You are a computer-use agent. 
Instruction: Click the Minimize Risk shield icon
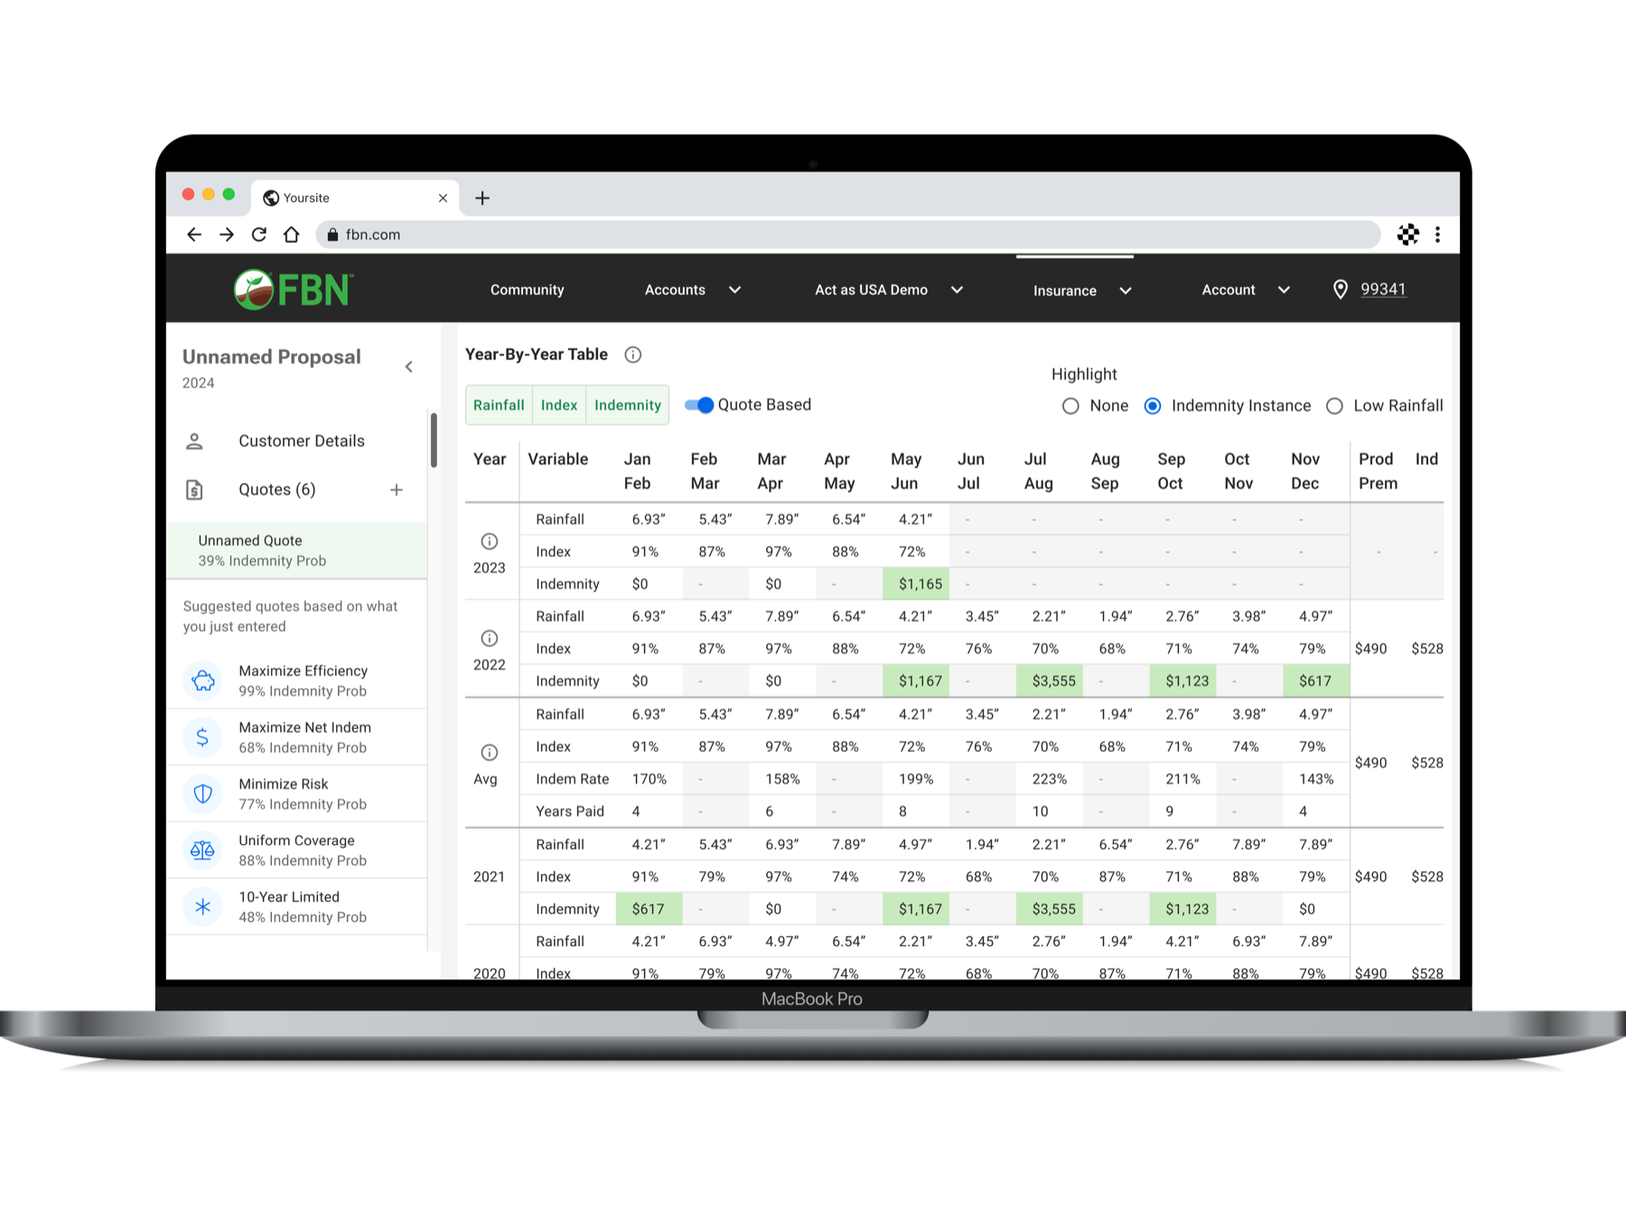[x=203, y=794]
